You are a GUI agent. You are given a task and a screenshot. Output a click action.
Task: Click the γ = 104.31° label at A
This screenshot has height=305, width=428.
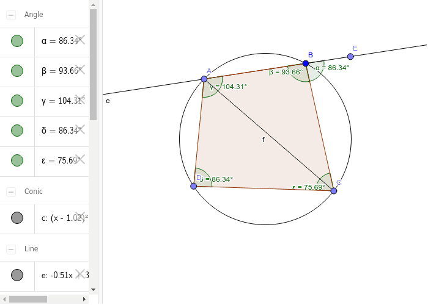tap(229, 87)
